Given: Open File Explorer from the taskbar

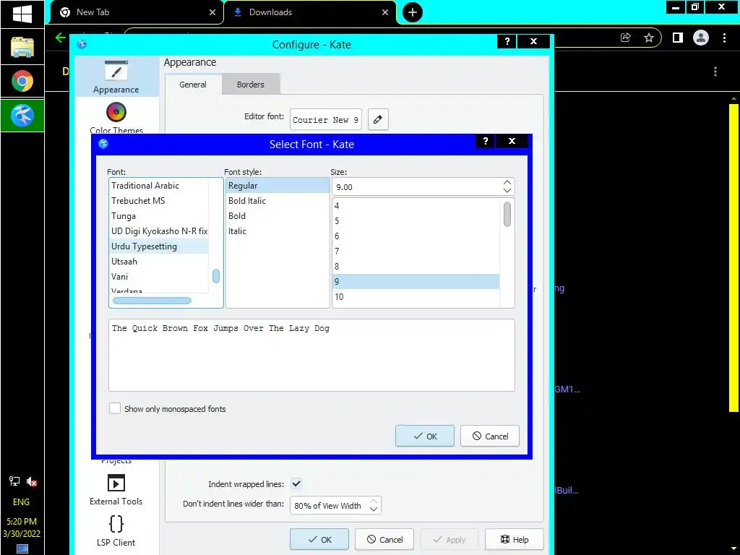Looking at the screenshot, I should (22, 47).
